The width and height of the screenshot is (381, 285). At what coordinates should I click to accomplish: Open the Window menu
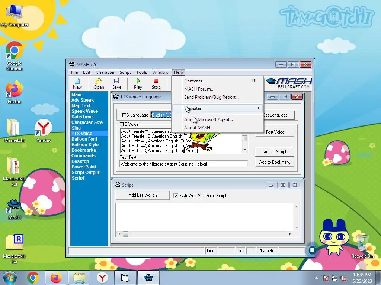pos(160,72)
